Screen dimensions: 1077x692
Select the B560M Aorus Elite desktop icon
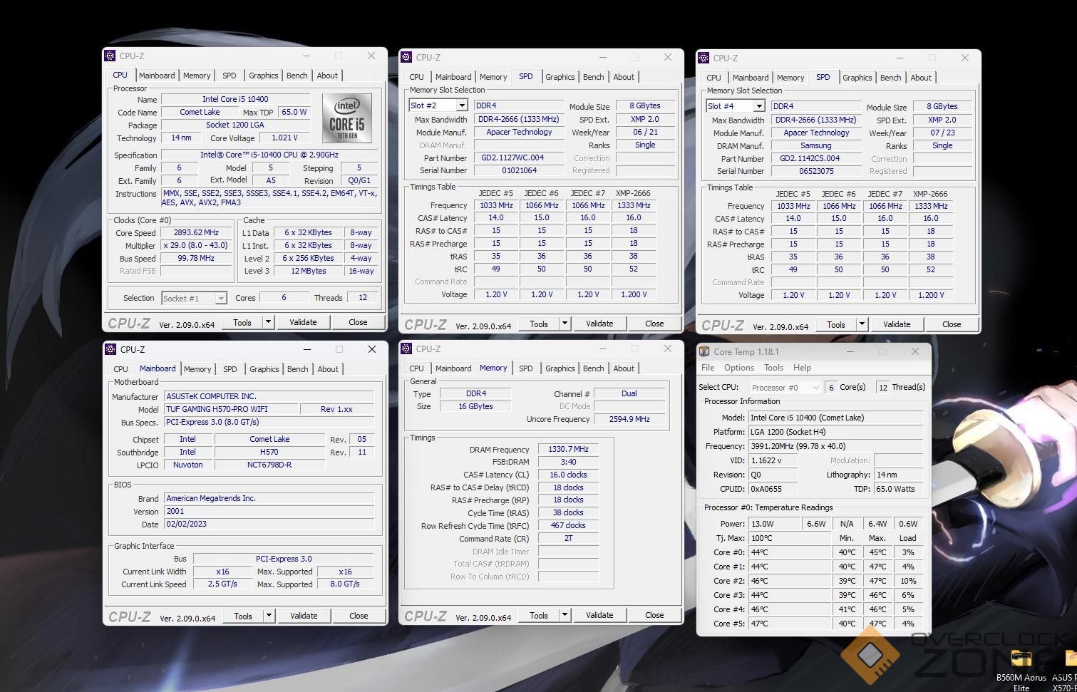(x=1021, y=670)
